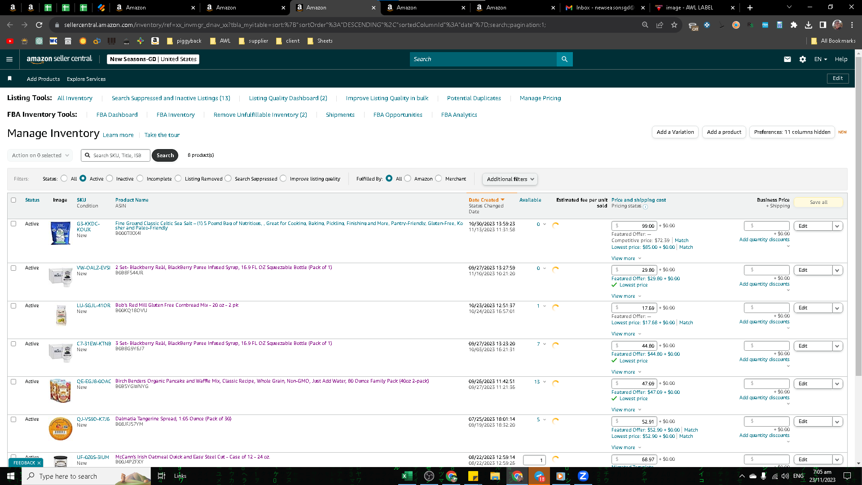
Task: Click the search magnifier button in header
Action: pyautogui.click(x=564, y=59)
